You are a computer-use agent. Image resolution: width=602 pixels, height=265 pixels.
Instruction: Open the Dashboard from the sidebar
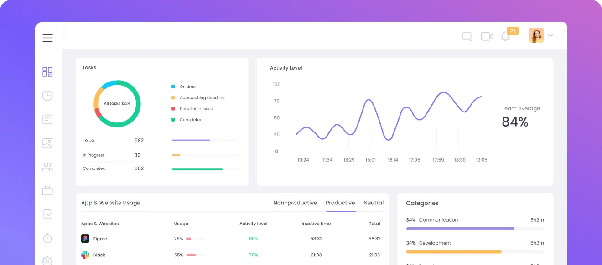pos(47,71)
